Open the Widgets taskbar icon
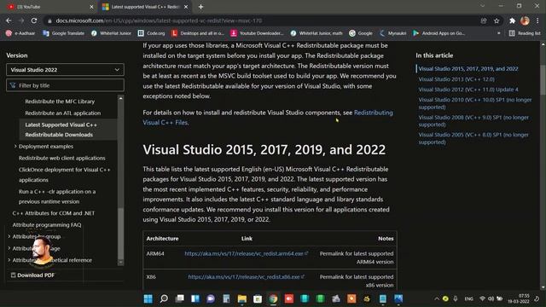The image size is (546, 307). (195, 298)
